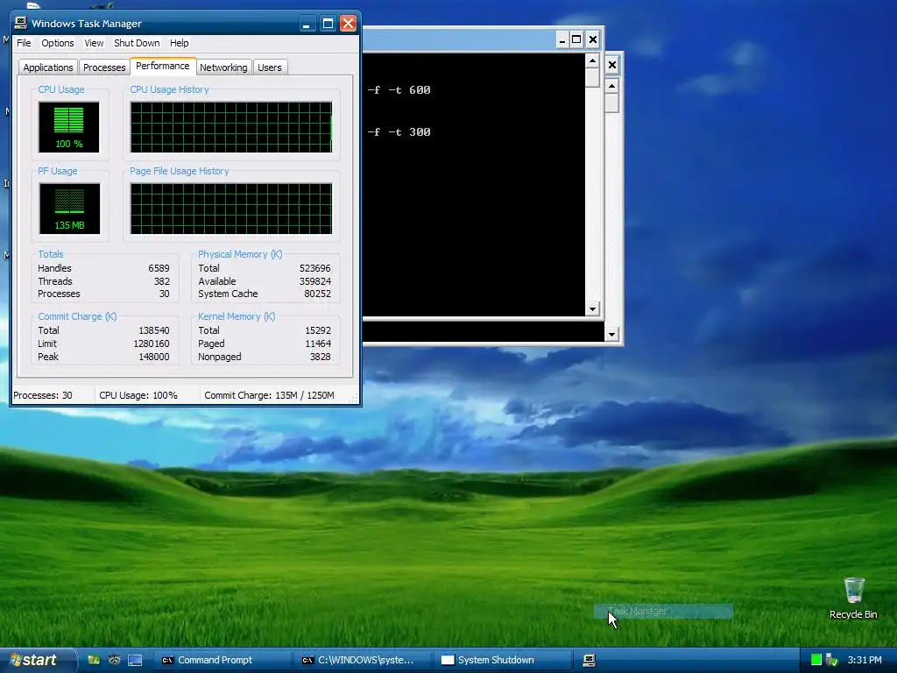The image size is (897, 673).
Task: Switch to the Applications tab
Action: click(x=48, y=67)
